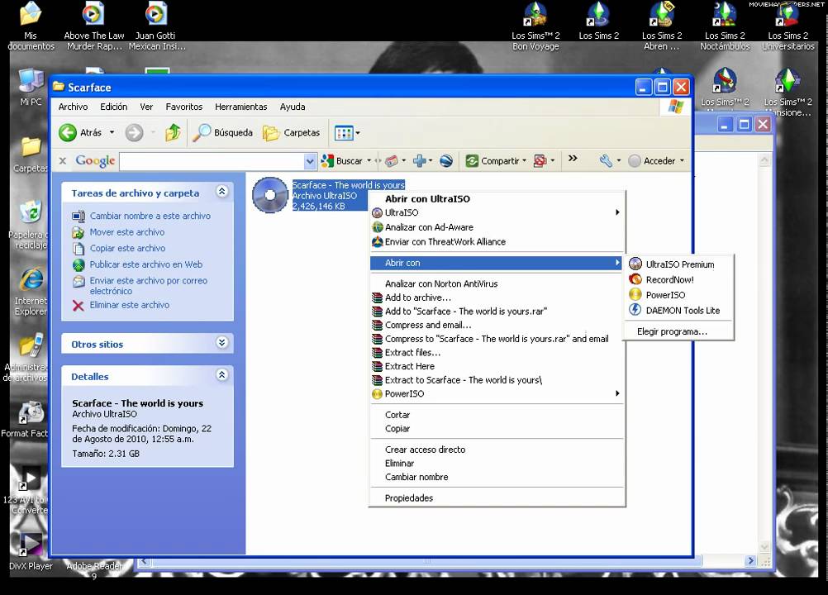Open the Archivo menu
Viewport: 828px width, 595px height.
click(x=73, y=107)
